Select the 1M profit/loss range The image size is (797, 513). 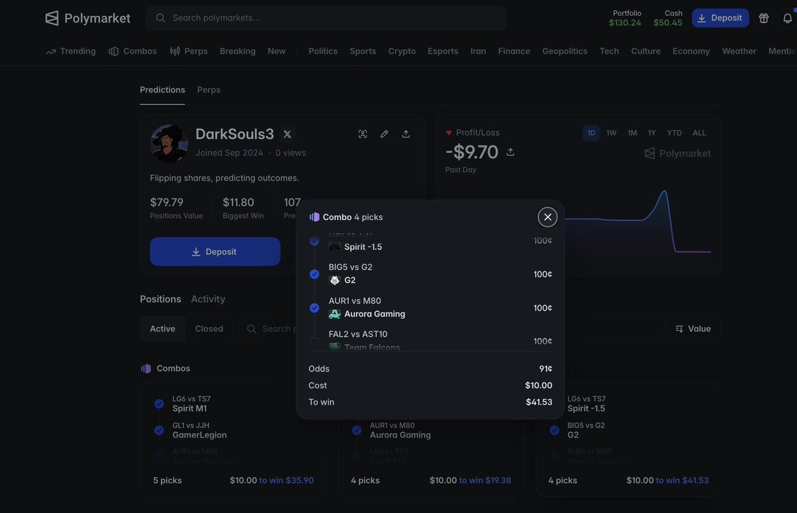pyautogui.click(x=632, y=133)
